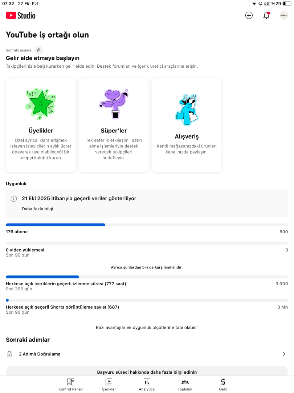Click the 176 abone progress bar
The height and width of the screenshot is (393, 294).
[147, 225]
